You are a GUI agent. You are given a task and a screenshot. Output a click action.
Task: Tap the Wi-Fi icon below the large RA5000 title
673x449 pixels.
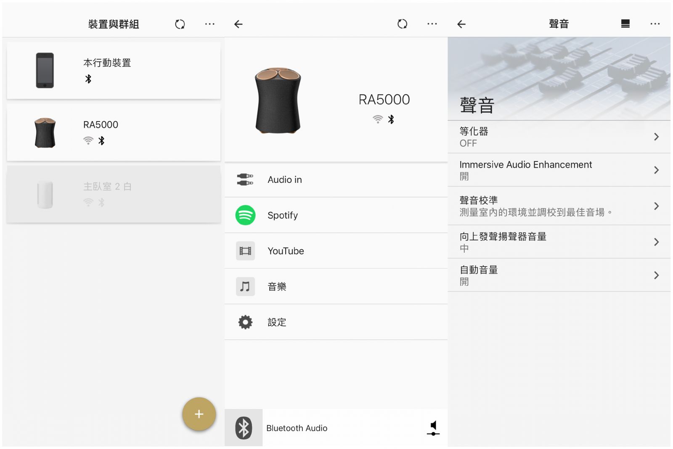click(378, 119)
